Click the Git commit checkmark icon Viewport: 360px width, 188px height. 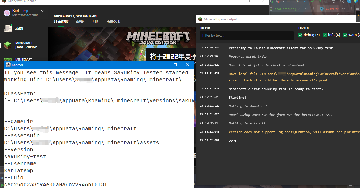click(313, 1)
